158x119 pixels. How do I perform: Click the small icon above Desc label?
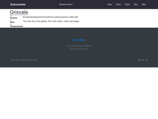tap(11, 20)
